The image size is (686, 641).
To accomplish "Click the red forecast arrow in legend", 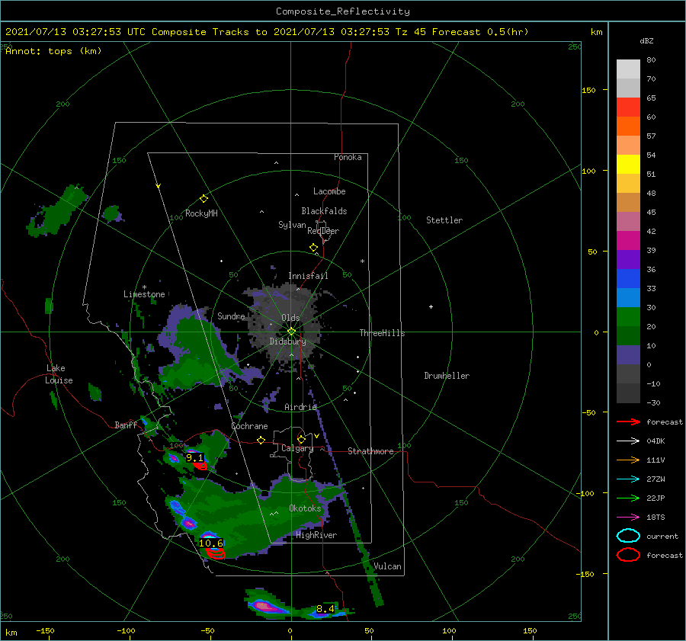I will pos(628,421).
